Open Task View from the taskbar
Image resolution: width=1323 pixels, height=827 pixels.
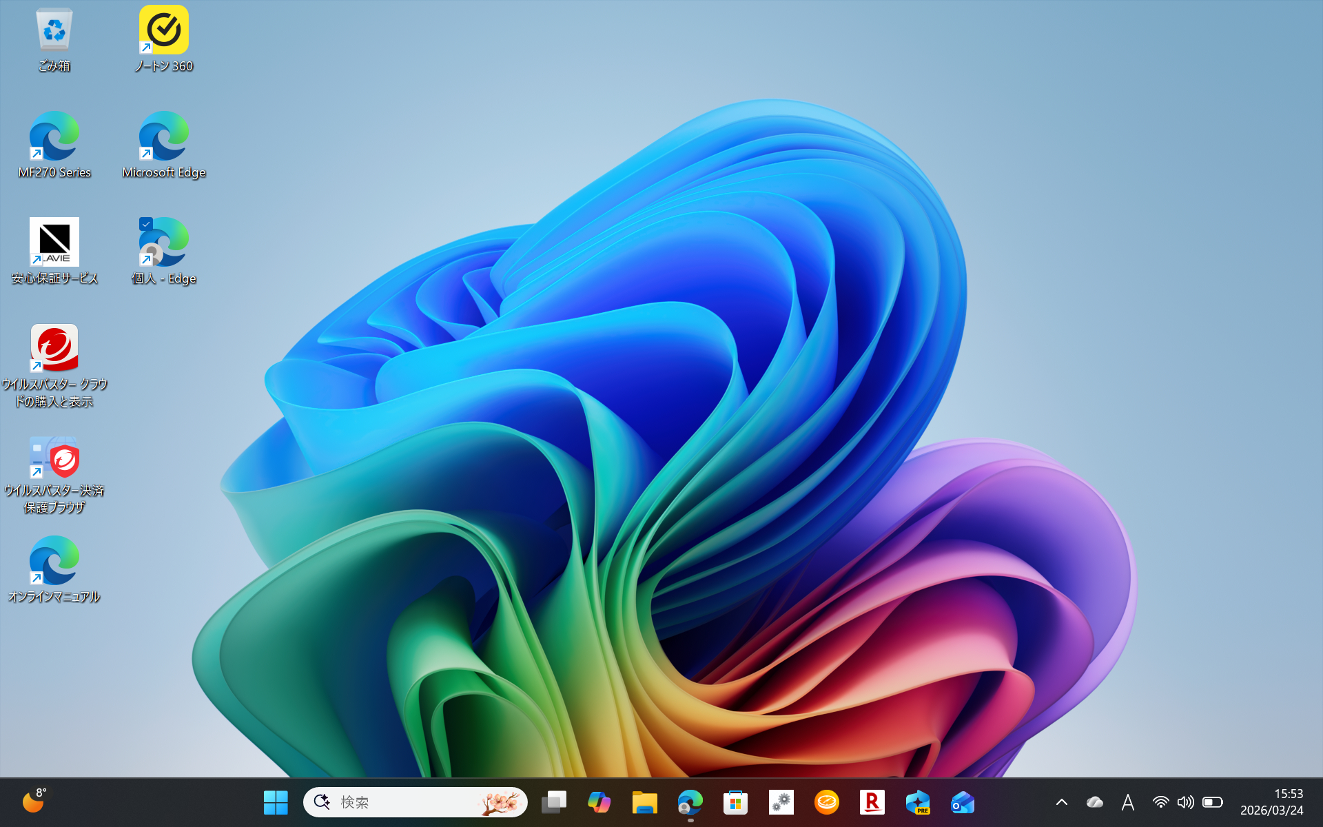(x=554, y=802)
